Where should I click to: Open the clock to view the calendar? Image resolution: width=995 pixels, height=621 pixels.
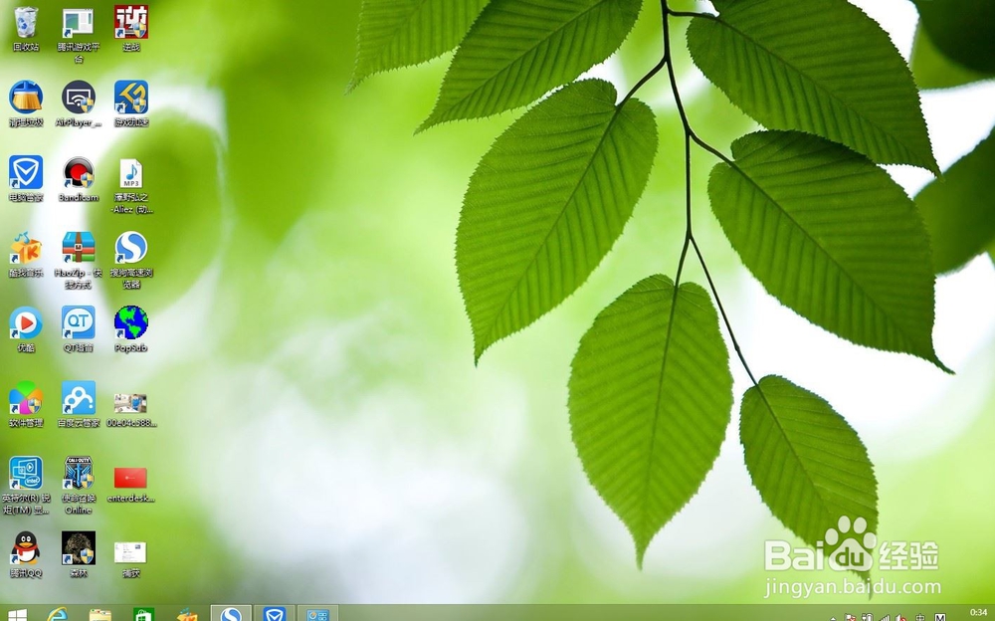(978, 613)
